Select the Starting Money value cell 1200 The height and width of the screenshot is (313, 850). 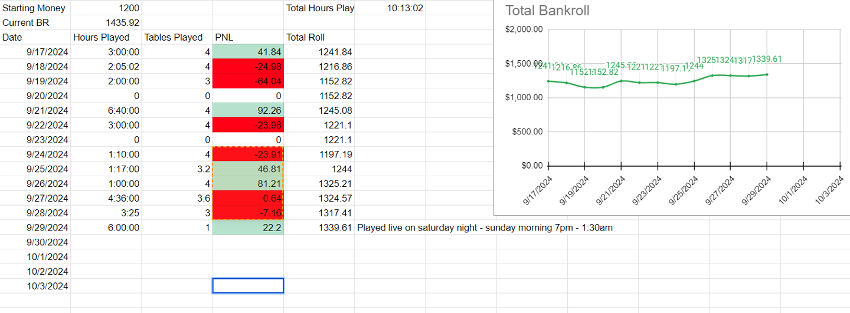coord(106,8)
